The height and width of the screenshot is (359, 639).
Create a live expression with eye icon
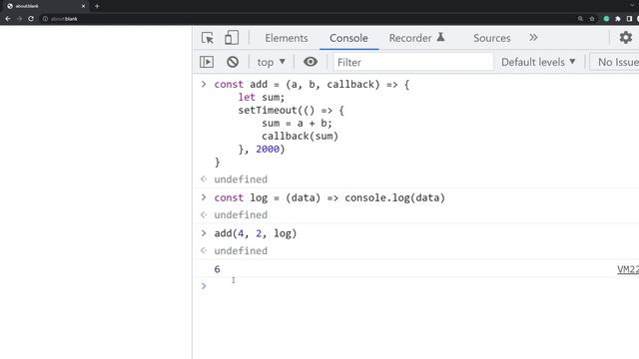coord(311,62)
